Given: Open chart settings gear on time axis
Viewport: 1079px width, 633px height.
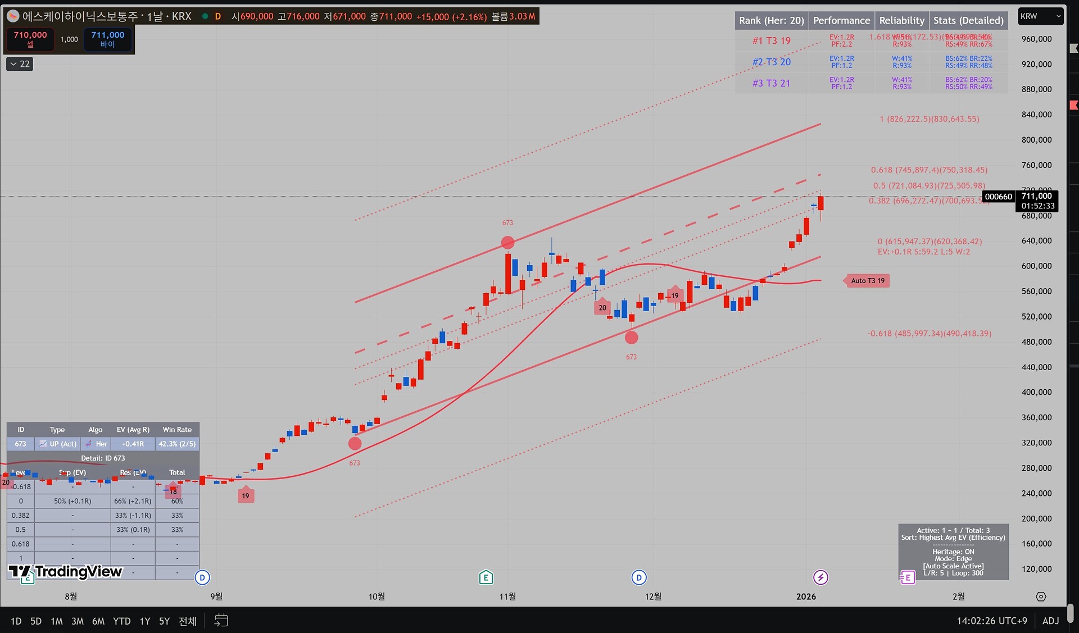Looking at the screenshot, I should point(1041,596).
